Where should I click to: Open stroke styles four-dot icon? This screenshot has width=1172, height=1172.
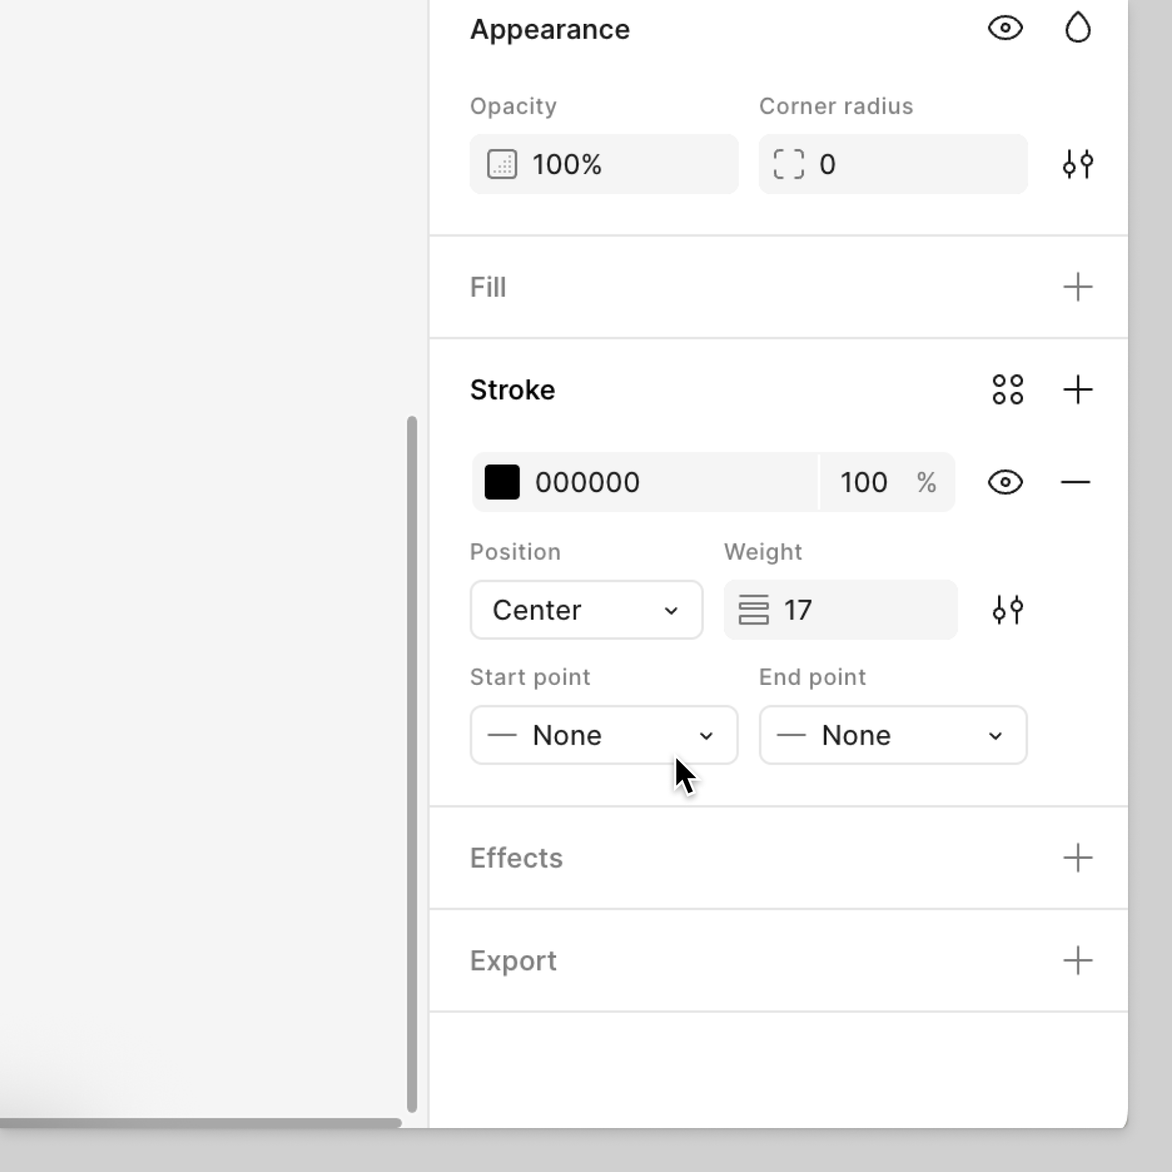[x=1007, y=389]
